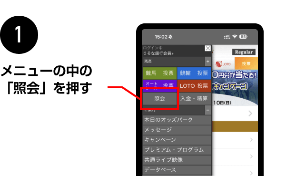Image resolution: width=296 pixels, height=176 pixels.
Task: Select the LOTO logo tab
Action: [x=223, y=64]
